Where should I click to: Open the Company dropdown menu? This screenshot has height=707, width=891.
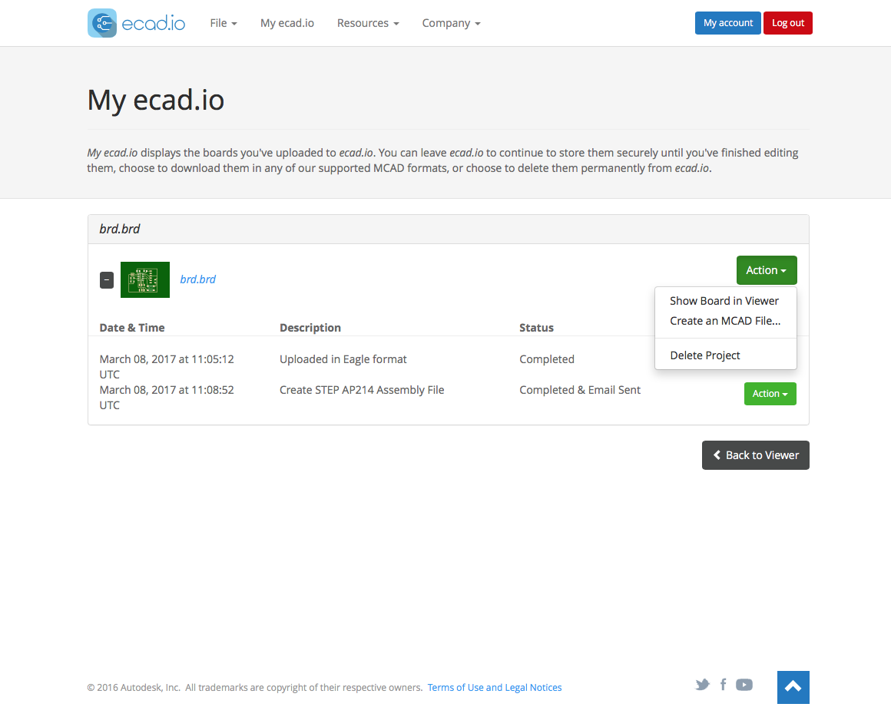point(451,23)
